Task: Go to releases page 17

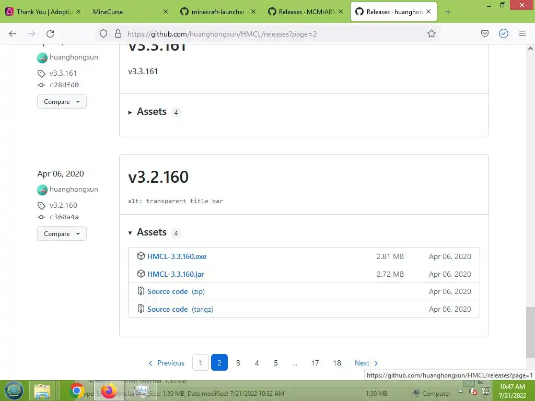Action: click(x=315, y=363)
